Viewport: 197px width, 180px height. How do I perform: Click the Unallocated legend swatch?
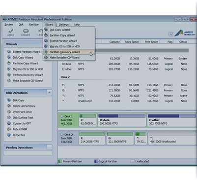coord(132,161)
